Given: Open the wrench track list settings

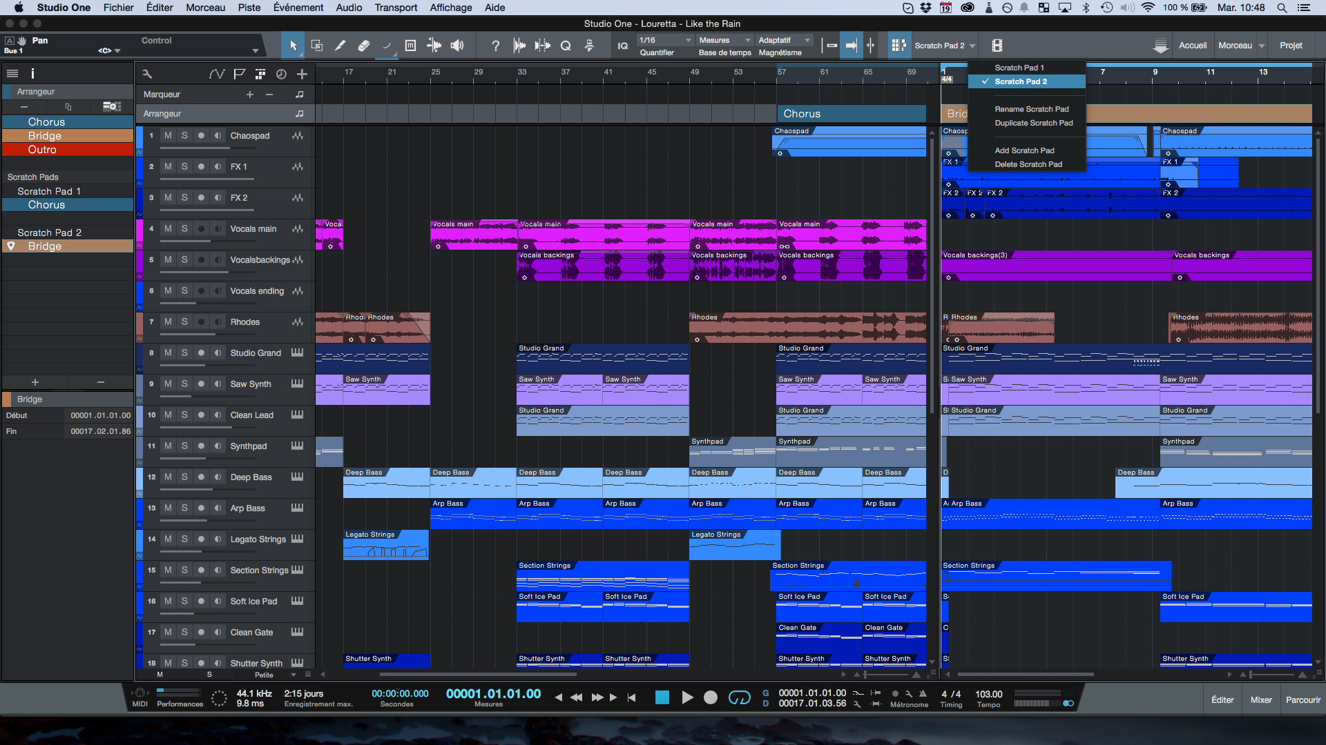Looking at the screenshot, I should 147,74.
